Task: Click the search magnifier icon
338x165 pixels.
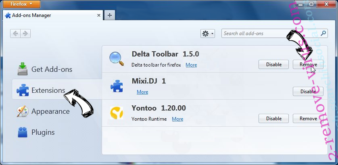Action: coord(323,34)
